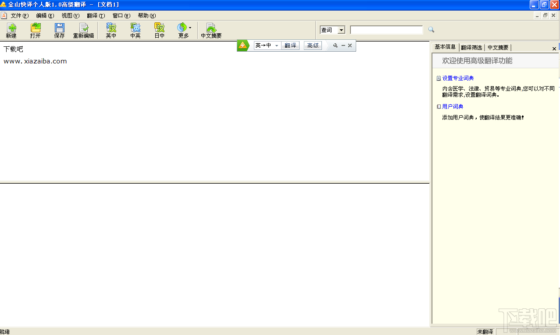Focus the word lookup input field
Image resolution: width=560 pixels, height=335 pixels.
[x=387, y=30]
